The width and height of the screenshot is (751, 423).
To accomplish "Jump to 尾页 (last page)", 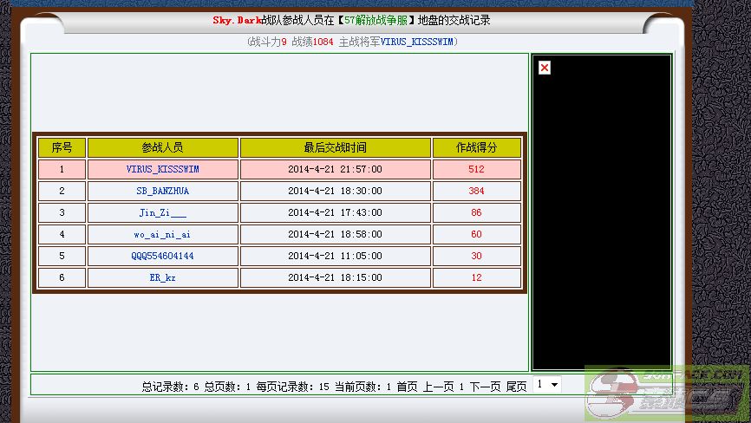I will 516,387.
